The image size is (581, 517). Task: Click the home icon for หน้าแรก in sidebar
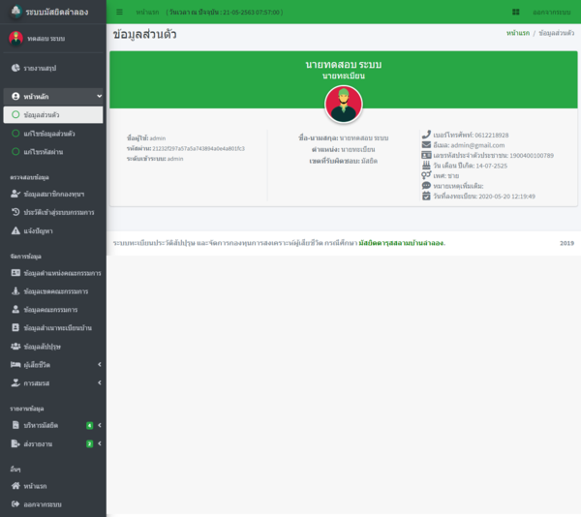(15, 485)
